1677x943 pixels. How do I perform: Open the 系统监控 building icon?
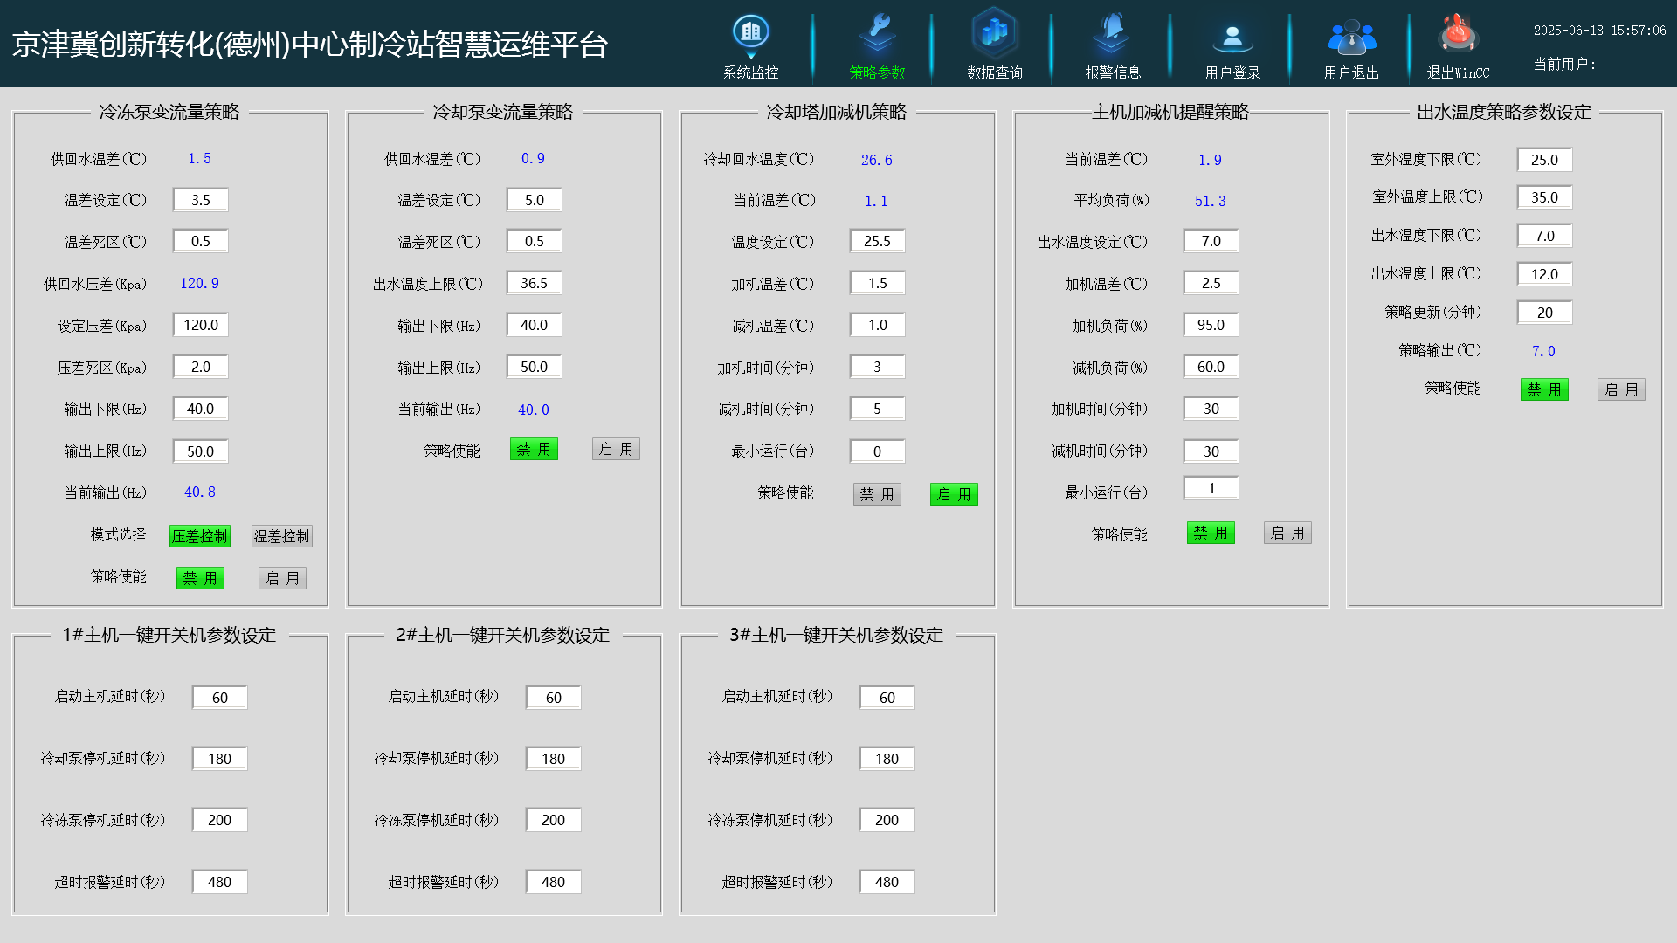coord(750,35)
